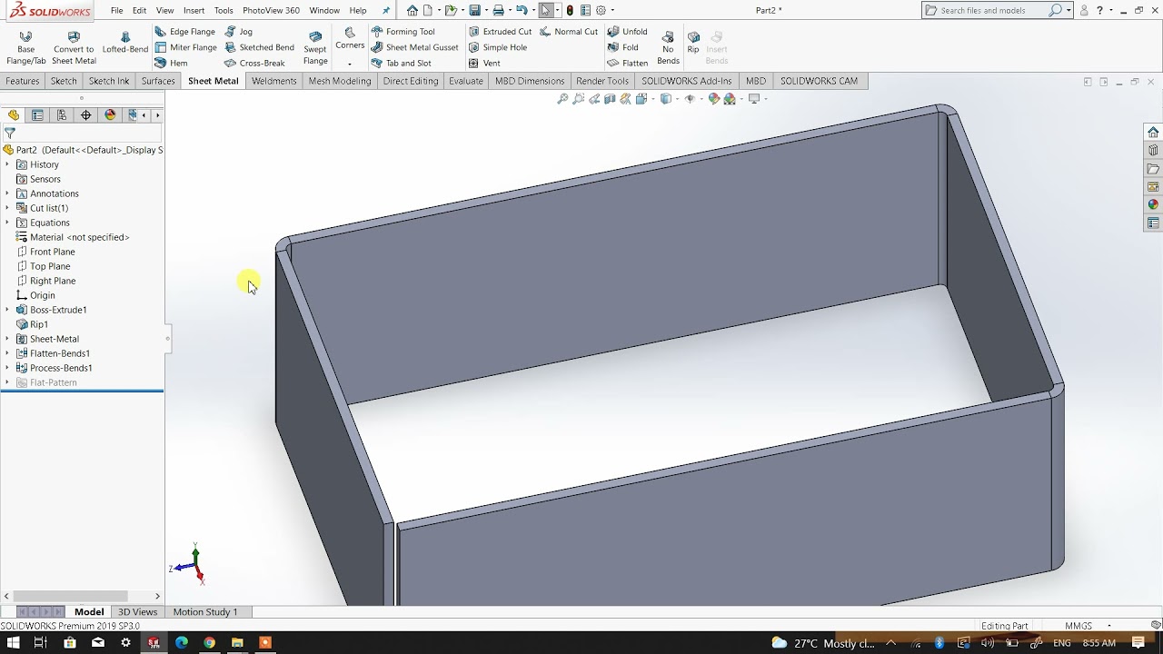Viewport: 1163px width, 654px height.
Task: Toggle the Flatten command
Action: pyautogui.click(x=627, y=63)
